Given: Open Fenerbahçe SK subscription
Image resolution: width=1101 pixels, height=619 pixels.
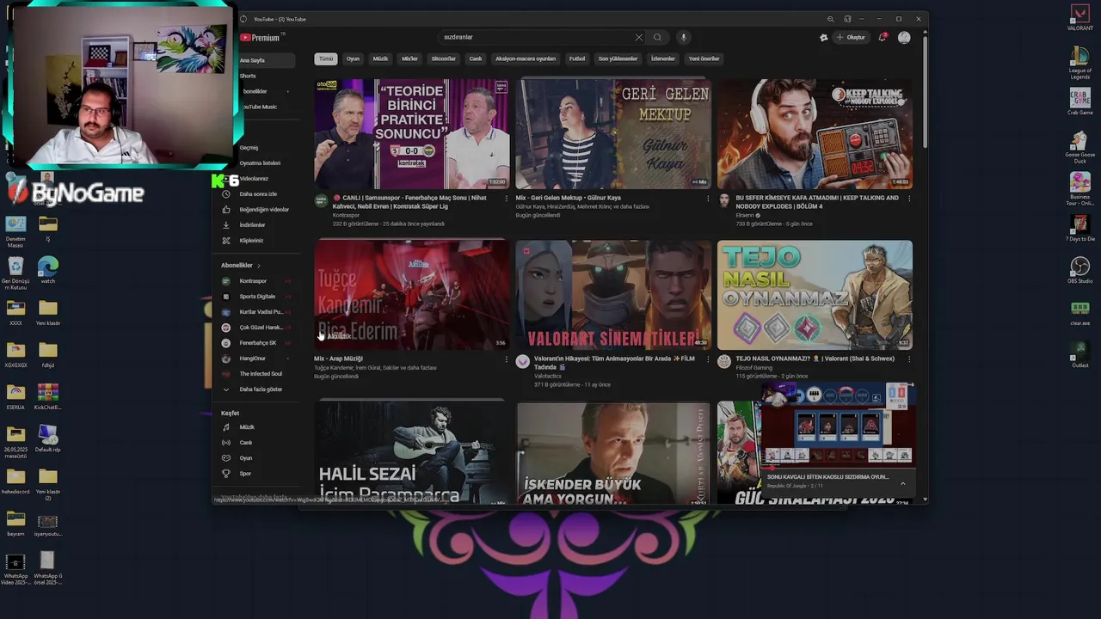Looking at the screenshot, I should (256, 343).
